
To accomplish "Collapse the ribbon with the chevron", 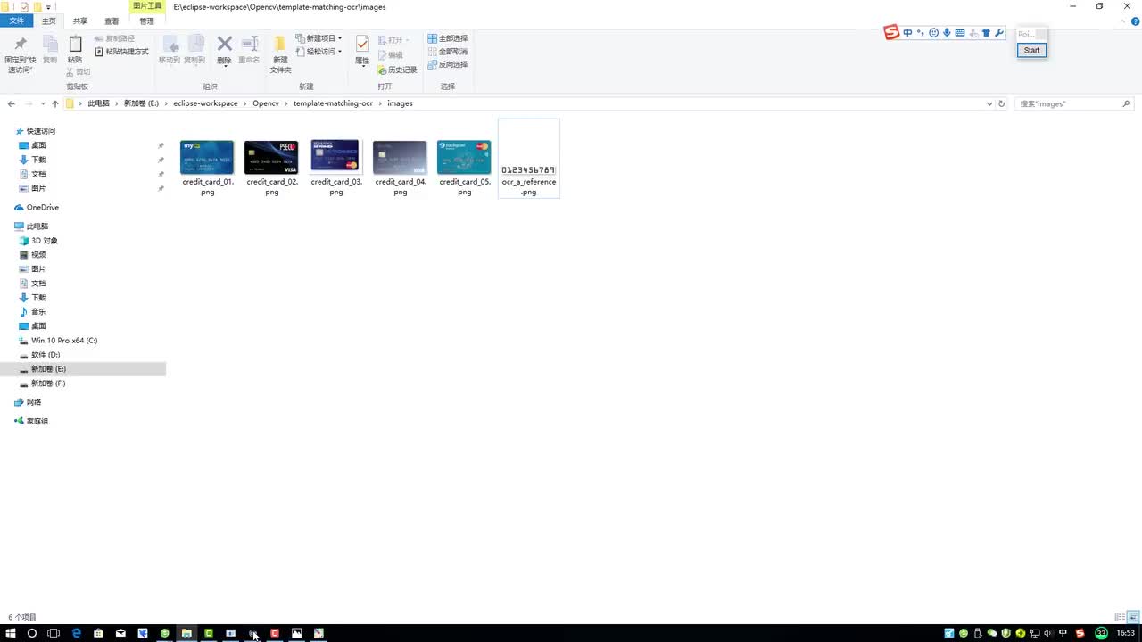I will (x=1123, y=21).
